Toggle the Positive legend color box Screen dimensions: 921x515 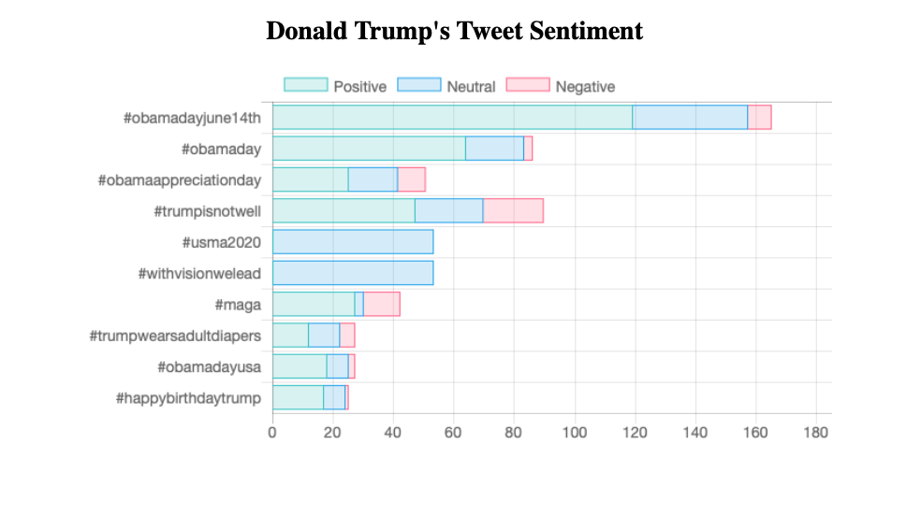click(x=306, y=86)
